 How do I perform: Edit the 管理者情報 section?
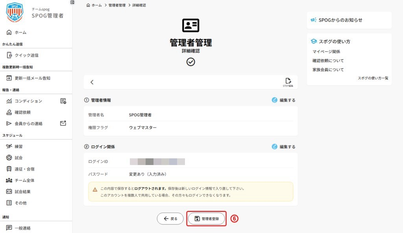[x=284, y=100]
